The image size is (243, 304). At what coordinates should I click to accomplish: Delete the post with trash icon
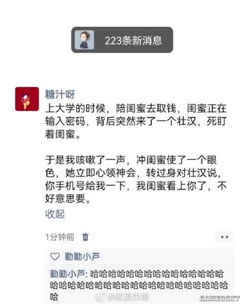coord(85,237)
